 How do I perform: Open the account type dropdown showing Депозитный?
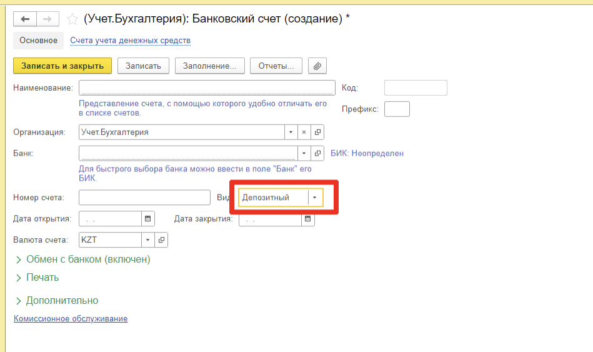pos(315,198)
